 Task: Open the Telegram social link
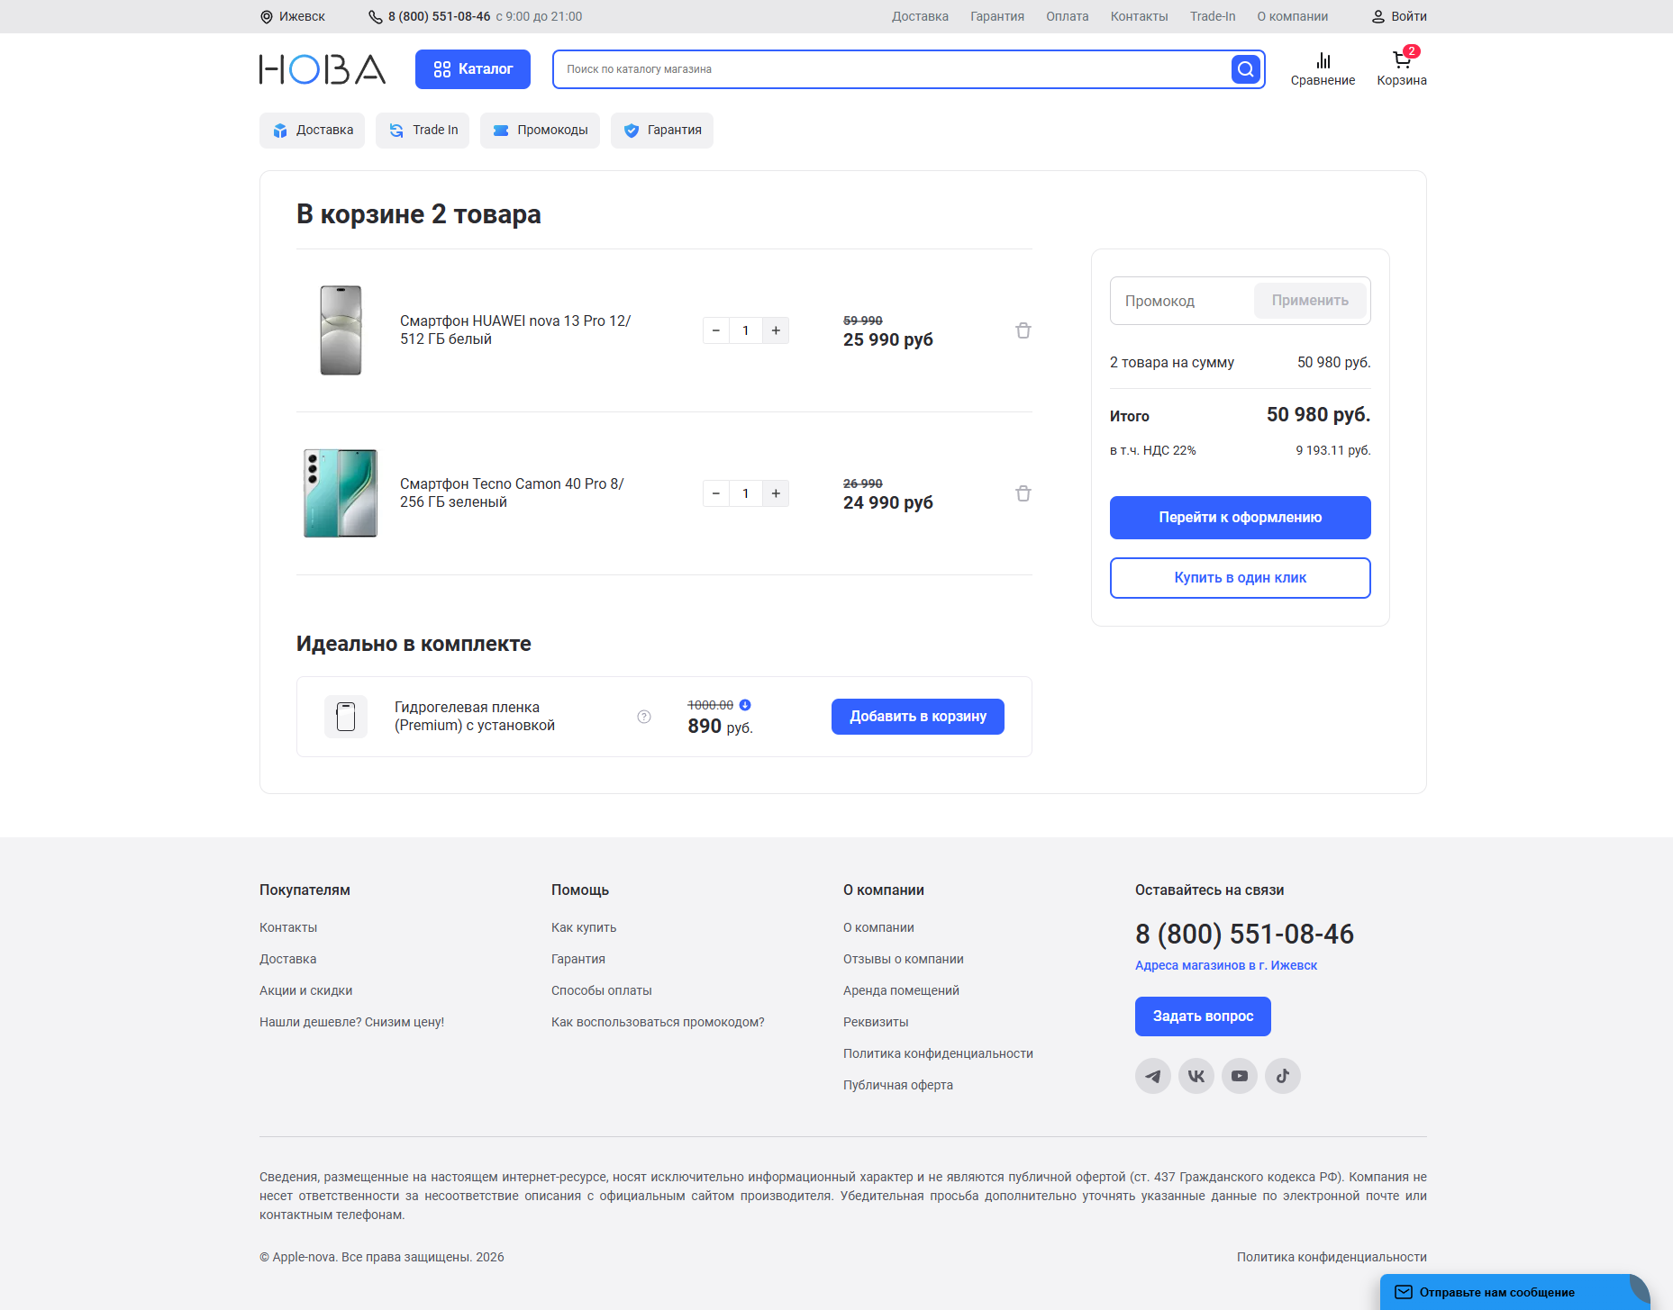[1153, 1076]
